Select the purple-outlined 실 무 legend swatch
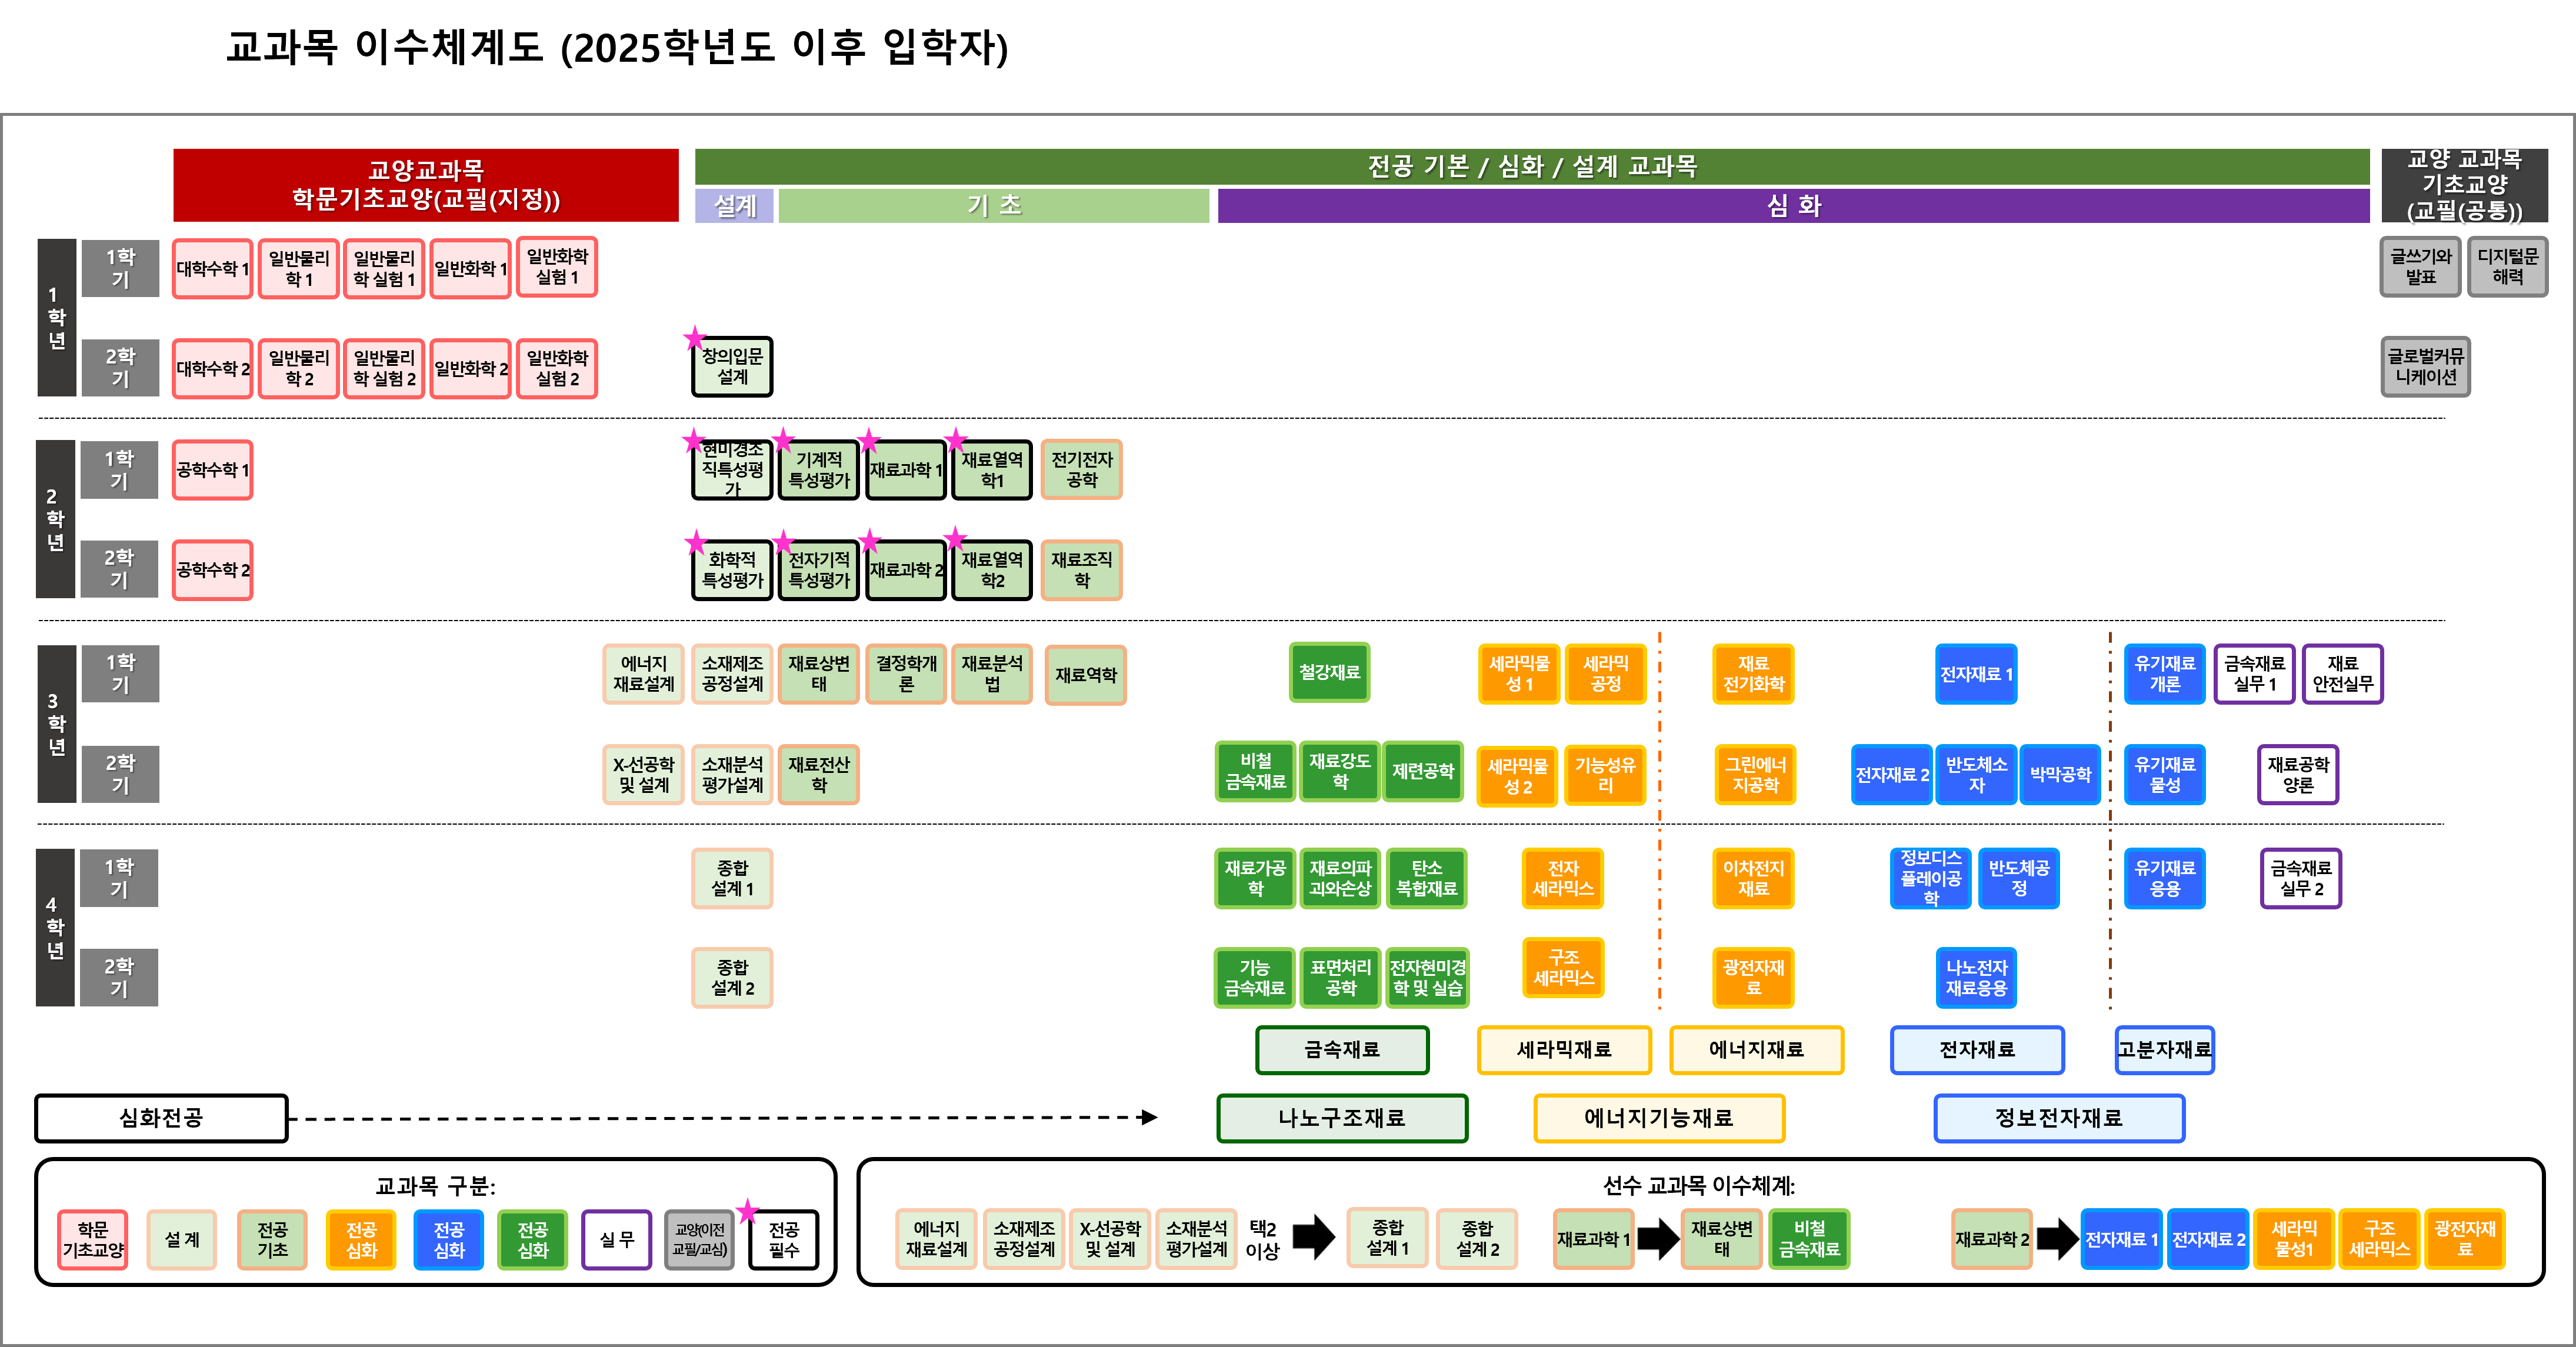2576x1347 pixels. pyautogui.click(x=616, y=1240)
